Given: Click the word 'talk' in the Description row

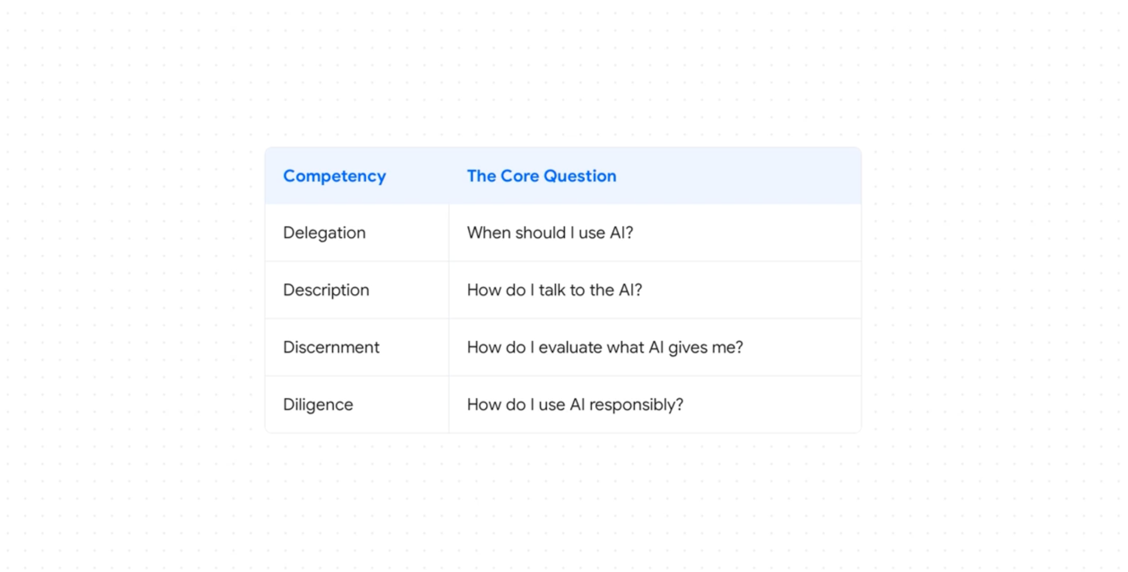Looking at the screenshot, I should coord(552,290).
